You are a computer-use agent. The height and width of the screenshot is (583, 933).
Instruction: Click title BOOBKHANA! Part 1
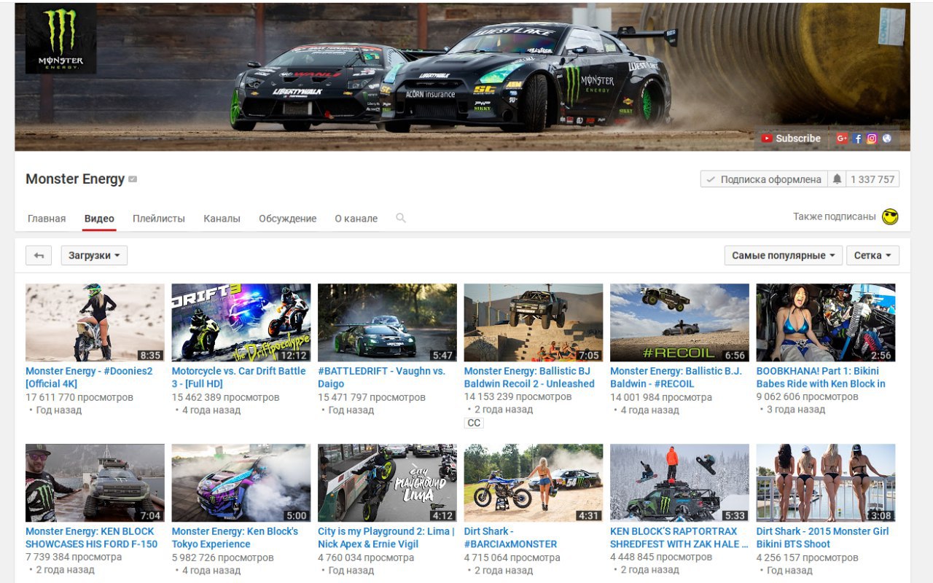tap(821, 377)
